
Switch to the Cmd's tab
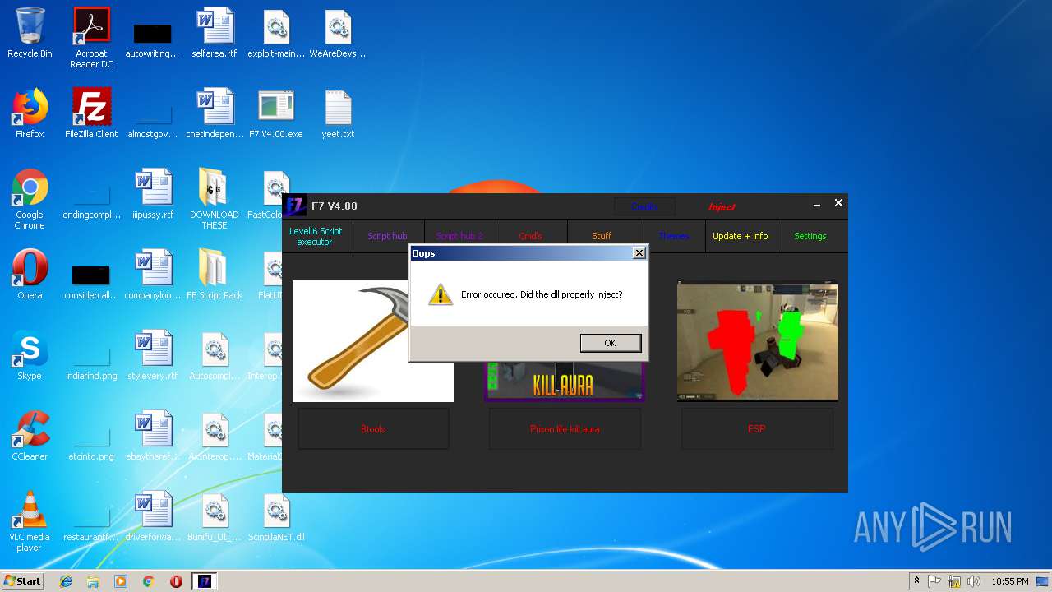click(531, 236)
